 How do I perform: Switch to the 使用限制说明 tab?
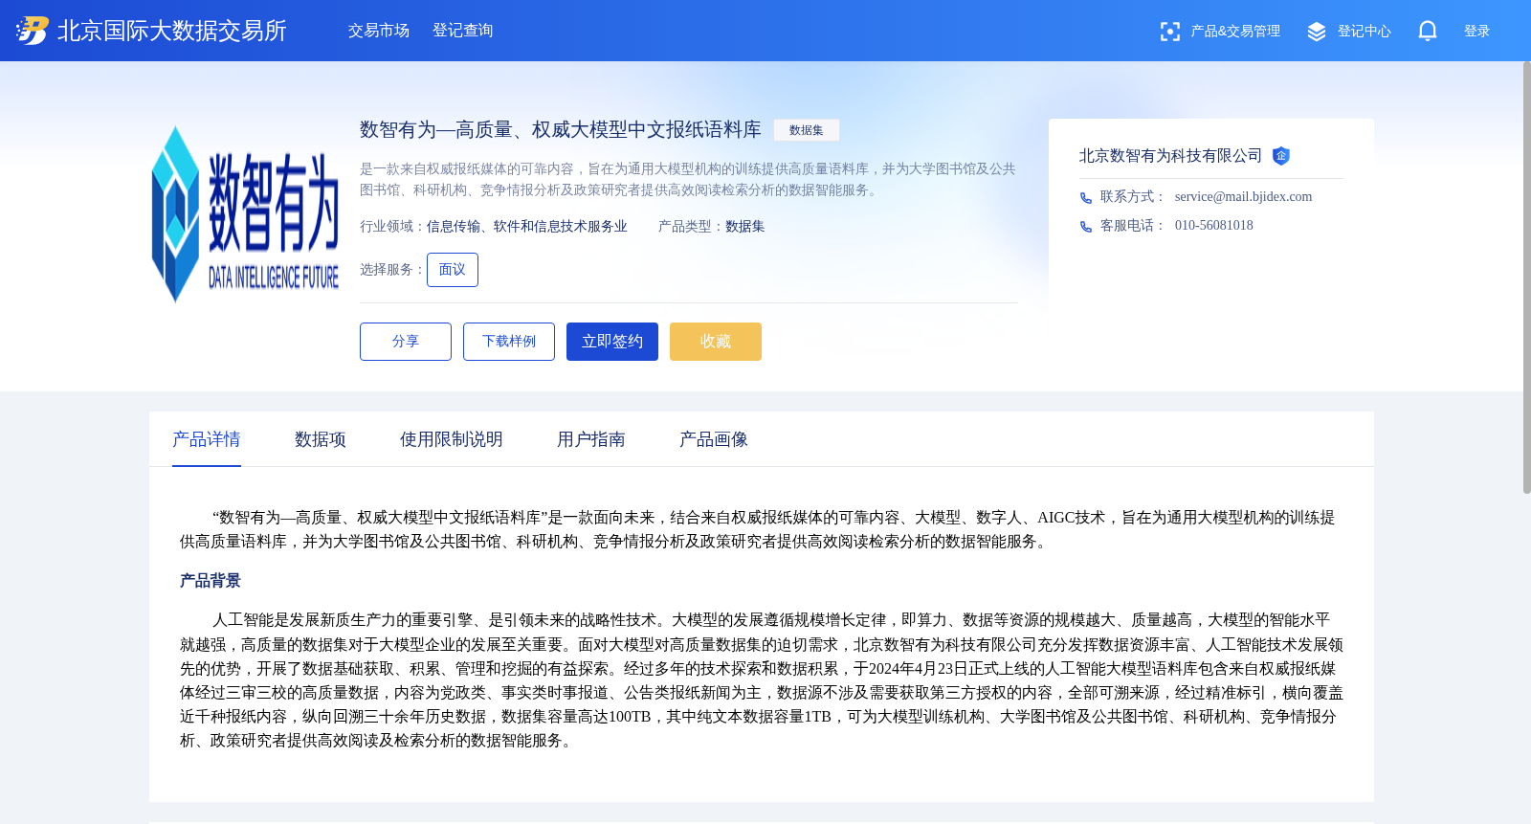point(452,439)
